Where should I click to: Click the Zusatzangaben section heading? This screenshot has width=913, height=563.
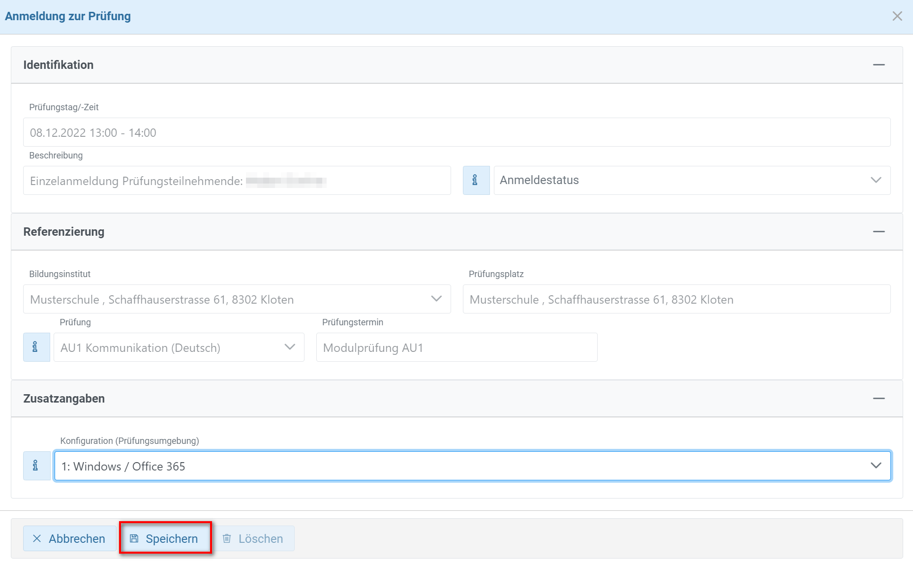64,399
